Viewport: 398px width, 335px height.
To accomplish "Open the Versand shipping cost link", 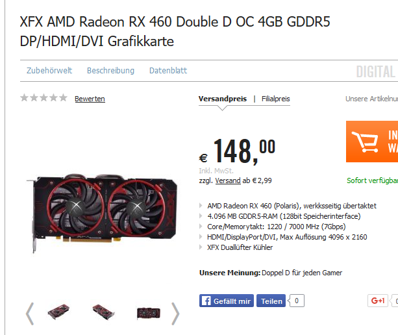I will 228,180.
